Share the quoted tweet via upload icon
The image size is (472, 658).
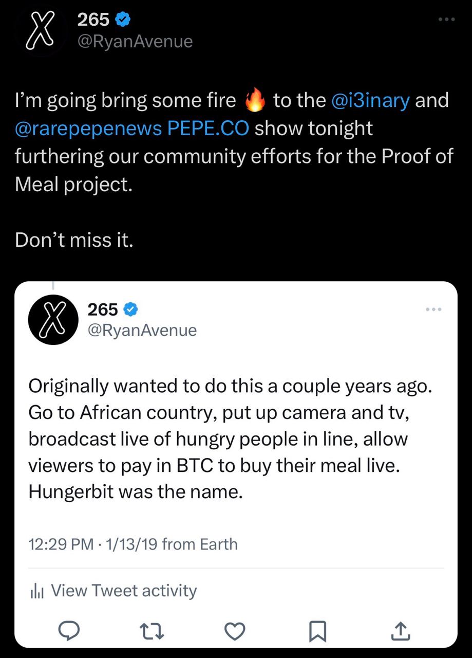pos(401,631)
